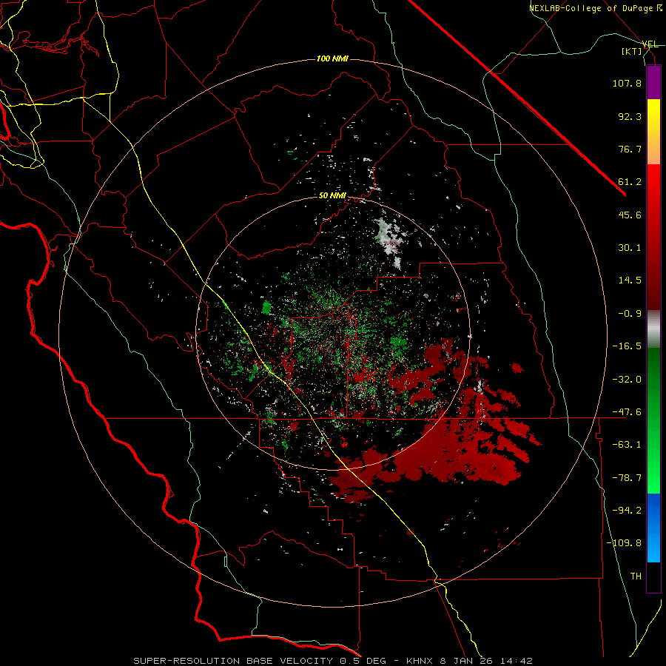Click the red segment of the color bar
The image size is (666, 666).
(x=653, y=237)
